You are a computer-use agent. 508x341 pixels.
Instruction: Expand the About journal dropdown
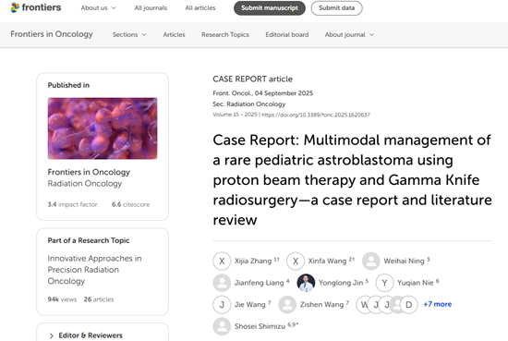coord(349,35)
